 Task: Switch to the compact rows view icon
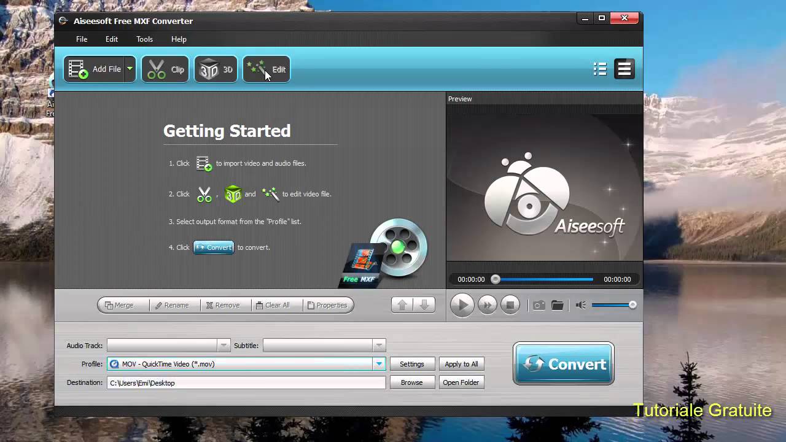[x=625, y=69]
